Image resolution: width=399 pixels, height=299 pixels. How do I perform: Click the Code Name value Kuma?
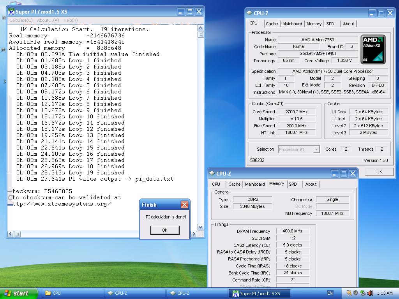click(298, 47)
